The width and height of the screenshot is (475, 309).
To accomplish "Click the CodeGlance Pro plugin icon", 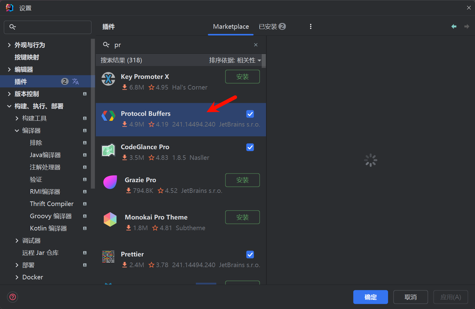I will pyautogui.click(x=108, y=150).
